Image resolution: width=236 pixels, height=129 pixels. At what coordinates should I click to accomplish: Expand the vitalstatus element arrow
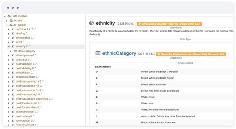pos(9,60)
